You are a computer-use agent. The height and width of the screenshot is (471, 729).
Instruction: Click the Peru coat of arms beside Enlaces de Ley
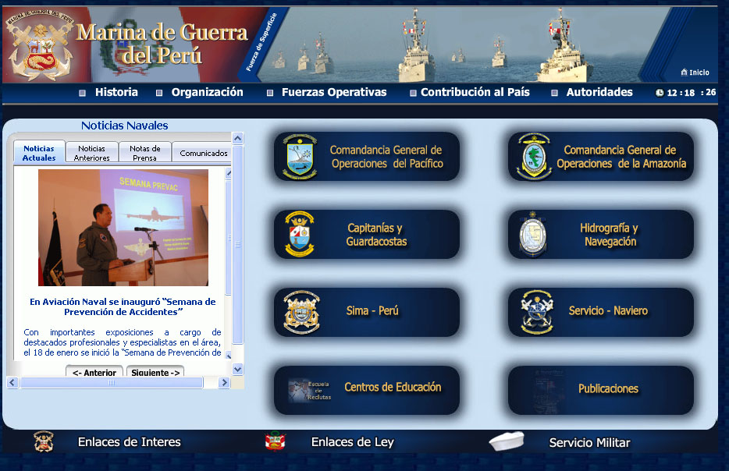pos(275,441)
